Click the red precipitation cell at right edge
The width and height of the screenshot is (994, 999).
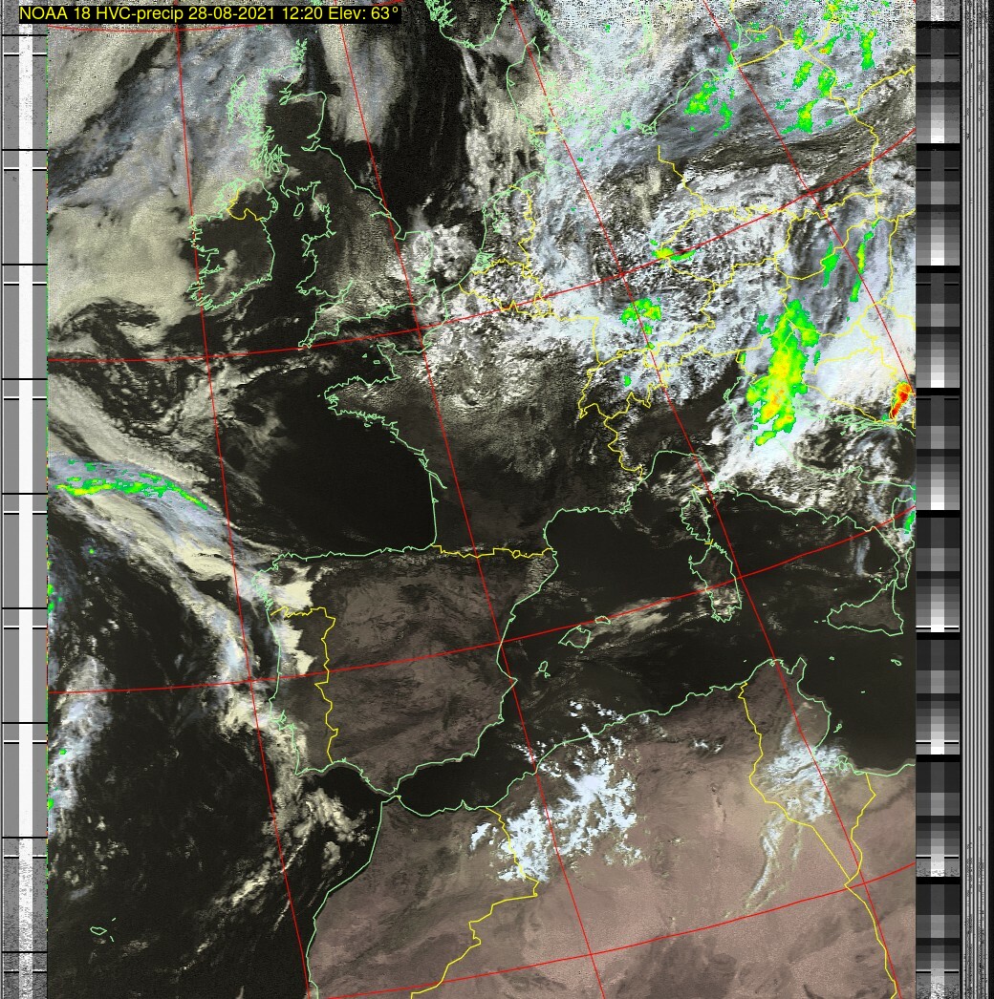(900, 398)
